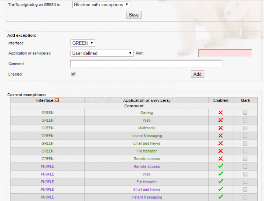Click green check for PURPLE Web
The width and height of the screenshot is (264, 201).
[220, 174]
